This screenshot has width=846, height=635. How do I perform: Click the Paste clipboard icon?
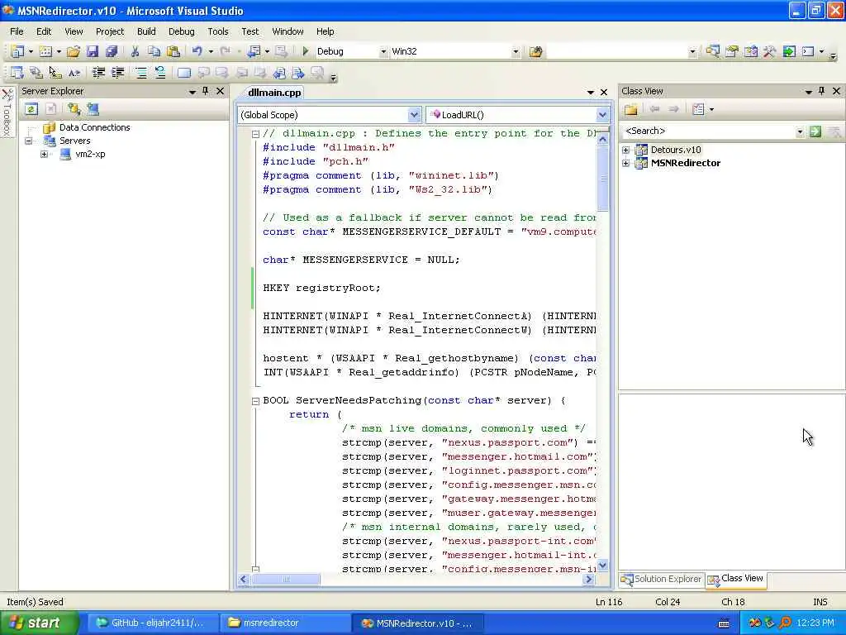click(173, 51)
